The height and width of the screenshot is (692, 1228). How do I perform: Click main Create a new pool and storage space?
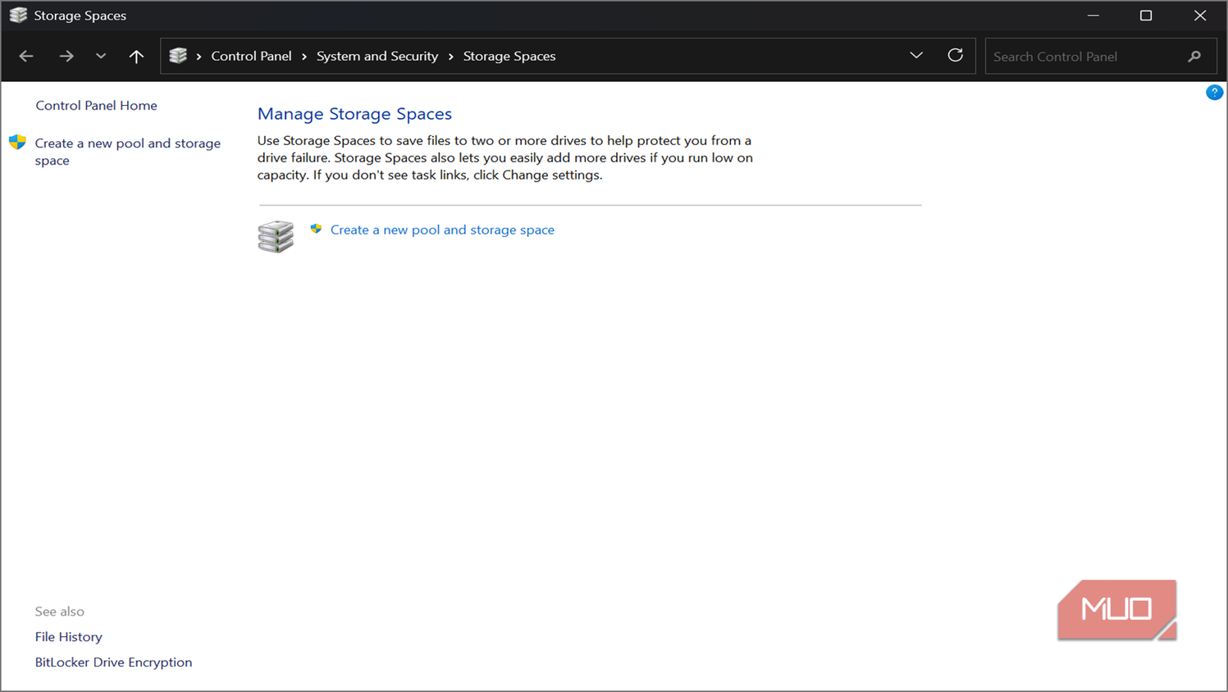click(442, 230)
